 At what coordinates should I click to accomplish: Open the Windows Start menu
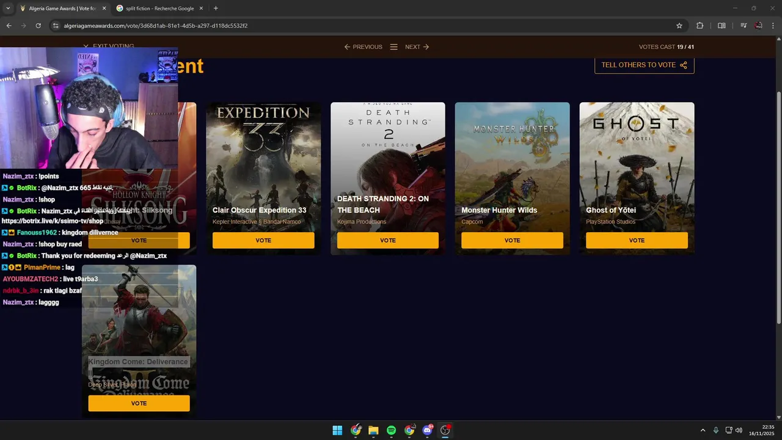click(337, 430)
